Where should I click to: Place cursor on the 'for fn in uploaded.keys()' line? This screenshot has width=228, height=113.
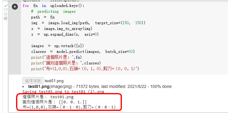[53, 6]
